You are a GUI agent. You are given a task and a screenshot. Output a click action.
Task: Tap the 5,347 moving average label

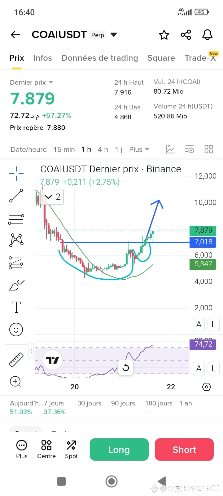tap(203, 264)
